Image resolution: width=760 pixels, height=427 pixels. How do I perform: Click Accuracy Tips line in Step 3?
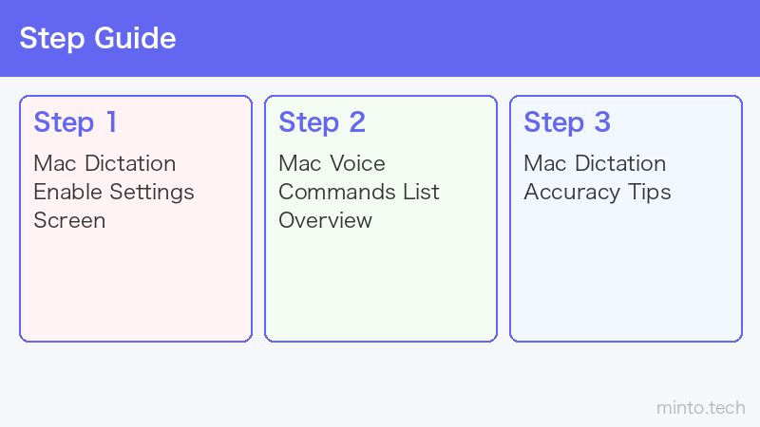pyautogui.click(x=598, y=193)
